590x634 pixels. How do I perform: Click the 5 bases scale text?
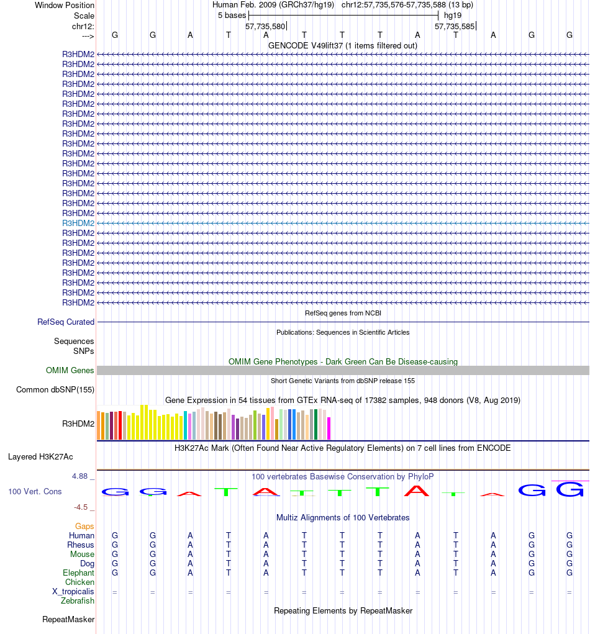point(232,16)
